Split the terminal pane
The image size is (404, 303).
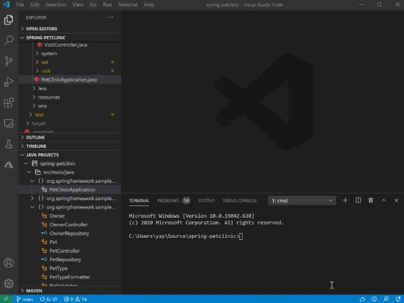pyautogui.click(x=358, y=200)
